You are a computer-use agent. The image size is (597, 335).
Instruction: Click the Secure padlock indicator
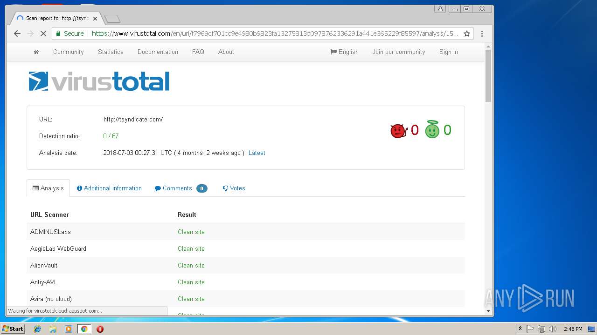pyautogui.click(x=70, y=33)
